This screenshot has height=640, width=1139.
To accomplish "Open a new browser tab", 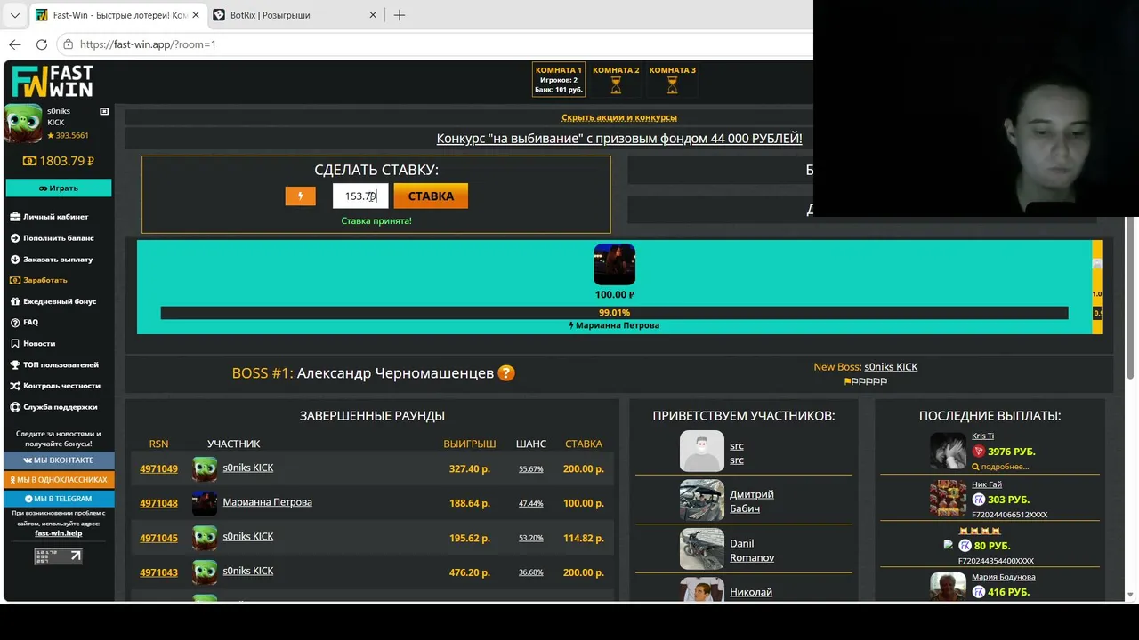I will (x=400, y=15).
